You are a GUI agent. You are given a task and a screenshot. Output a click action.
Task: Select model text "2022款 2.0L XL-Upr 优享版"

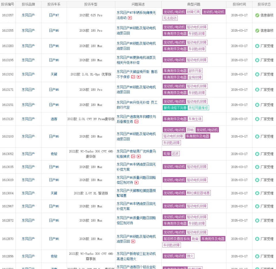pyautogui.click(x=91, y=74)
